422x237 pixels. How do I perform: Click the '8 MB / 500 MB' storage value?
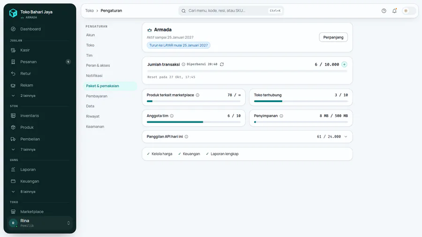point(334,116)
